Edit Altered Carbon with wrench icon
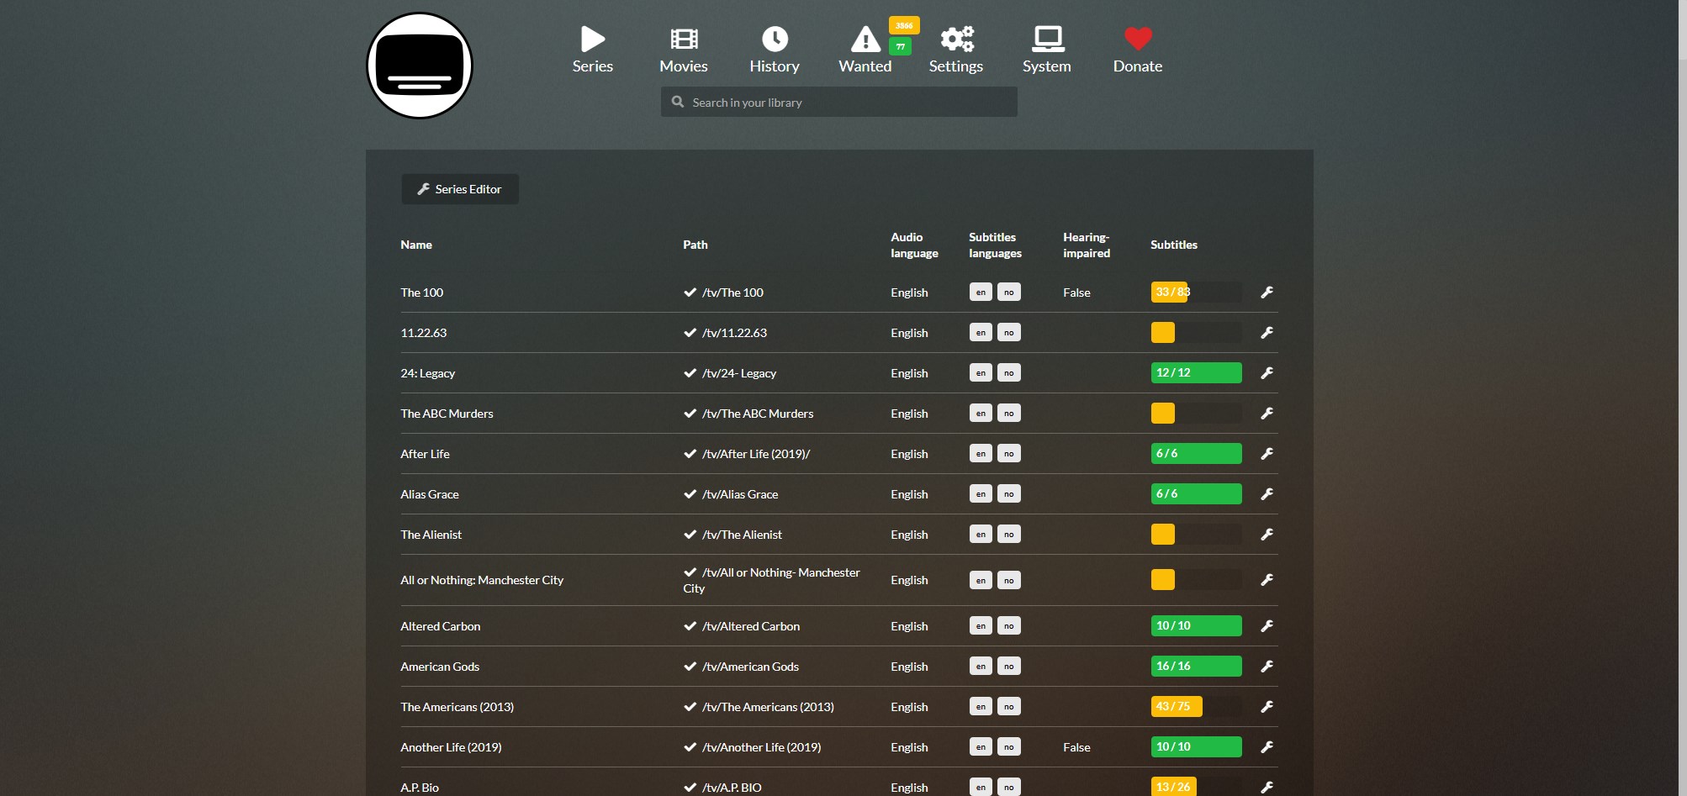 [1267, 626]
